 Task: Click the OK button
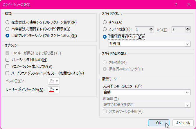pos(159,123)
